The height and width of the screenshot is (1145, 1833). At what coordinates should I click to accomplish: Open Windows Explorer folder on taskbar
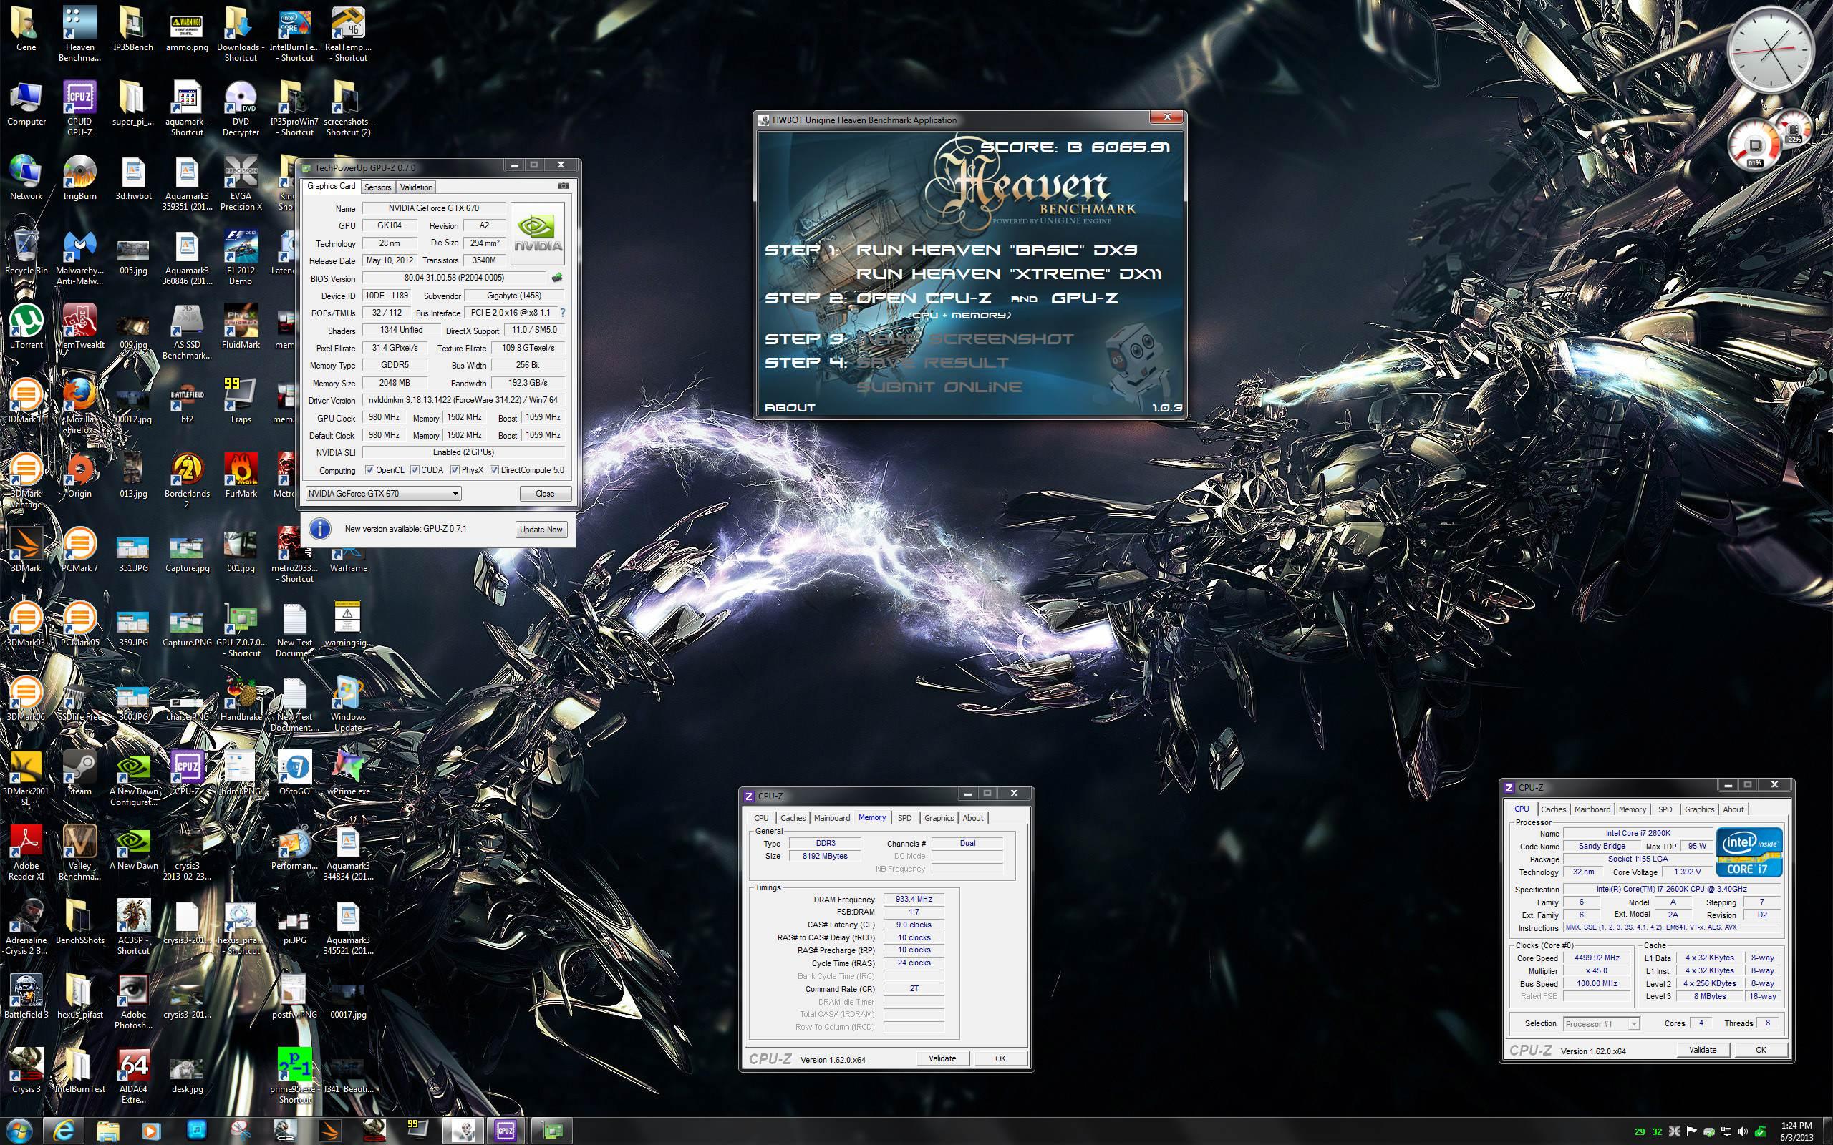pyautogui.click(x=107, y=1131)
